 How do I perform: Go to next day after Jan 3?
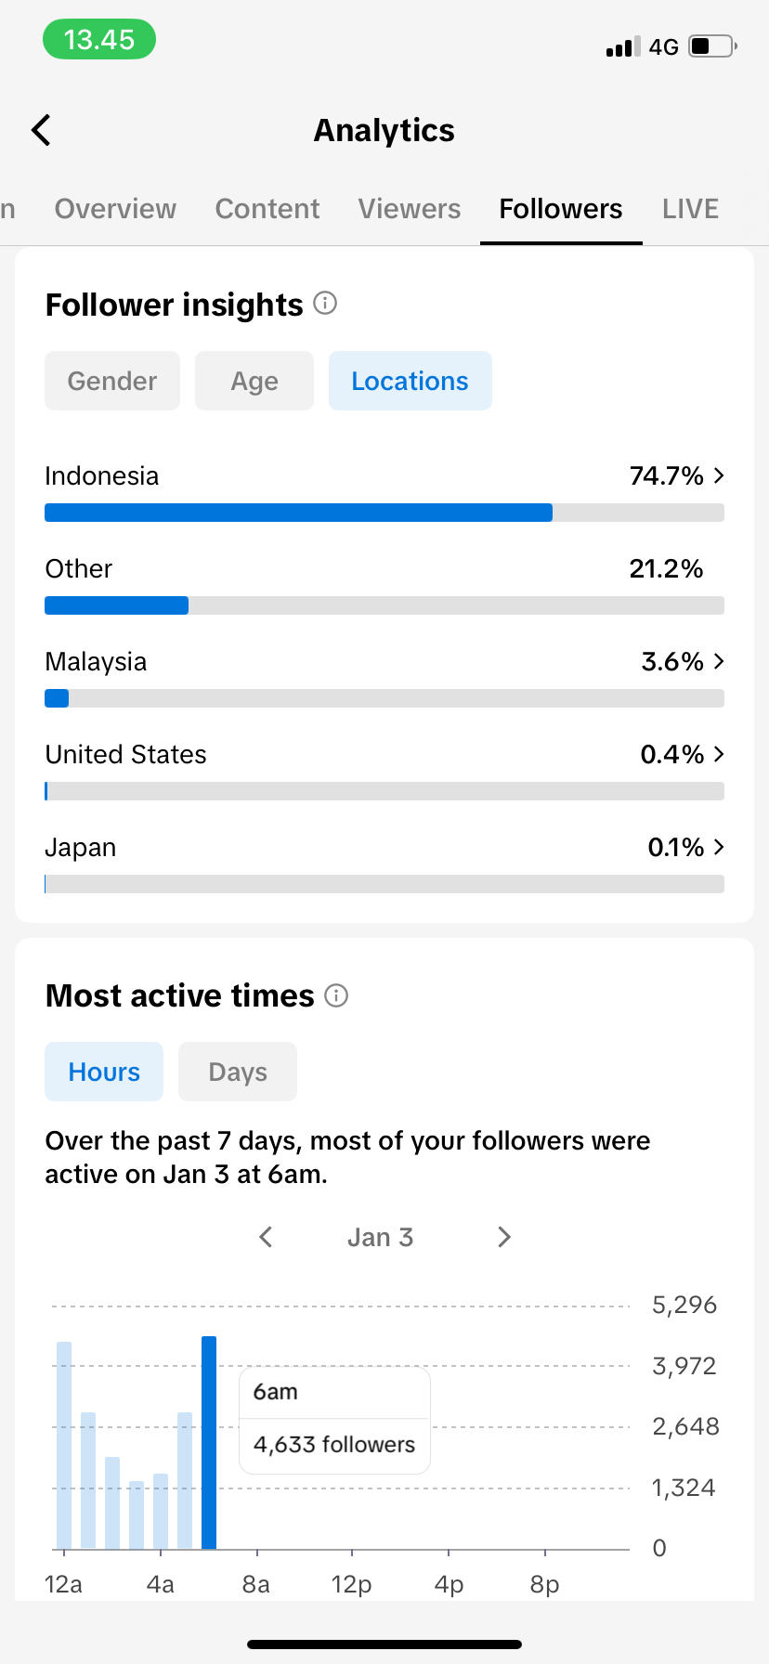pyautogui.click(x=503, y=1237)
